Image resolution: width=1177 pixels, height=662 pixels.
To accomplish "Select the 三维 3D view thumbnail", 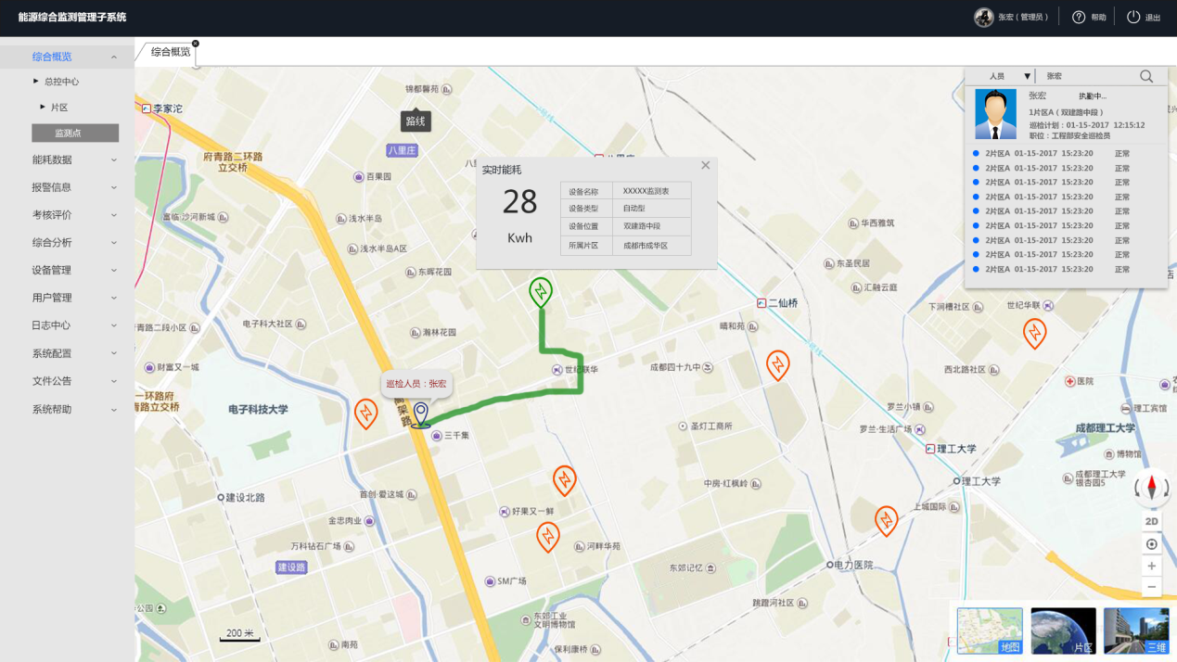I will pos(1136,630).
